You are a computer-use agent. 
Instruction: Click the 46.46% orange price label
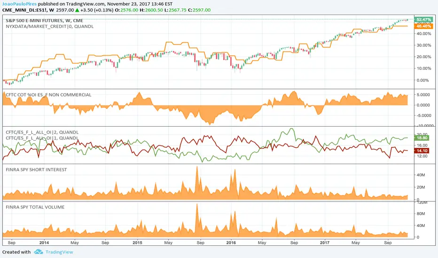(x=423, y=26)
